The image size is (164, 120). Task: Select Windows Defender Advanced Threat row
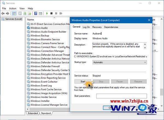pyautogui.click(x=48, y=55)
